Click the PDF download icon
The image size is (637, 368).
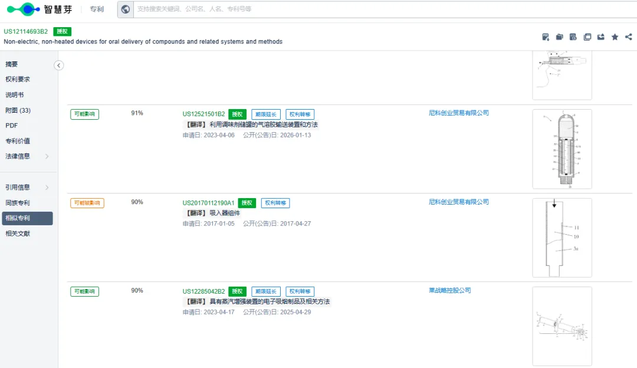pos(546,37)
